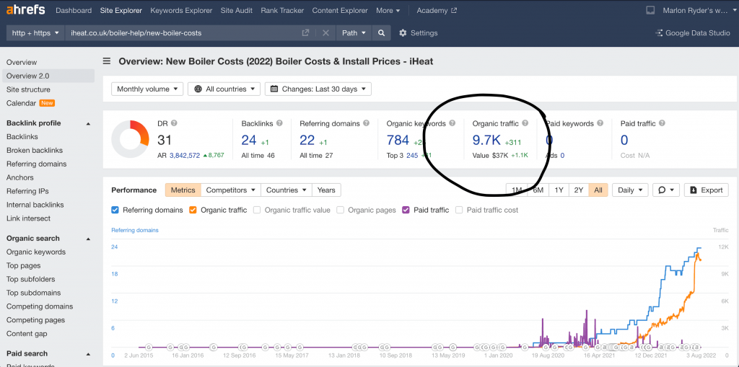Open the Competitors dropdown
Image resolution: width=739 pixels, height=367 pixels.
pyautogui.click(x=231, y=190)
